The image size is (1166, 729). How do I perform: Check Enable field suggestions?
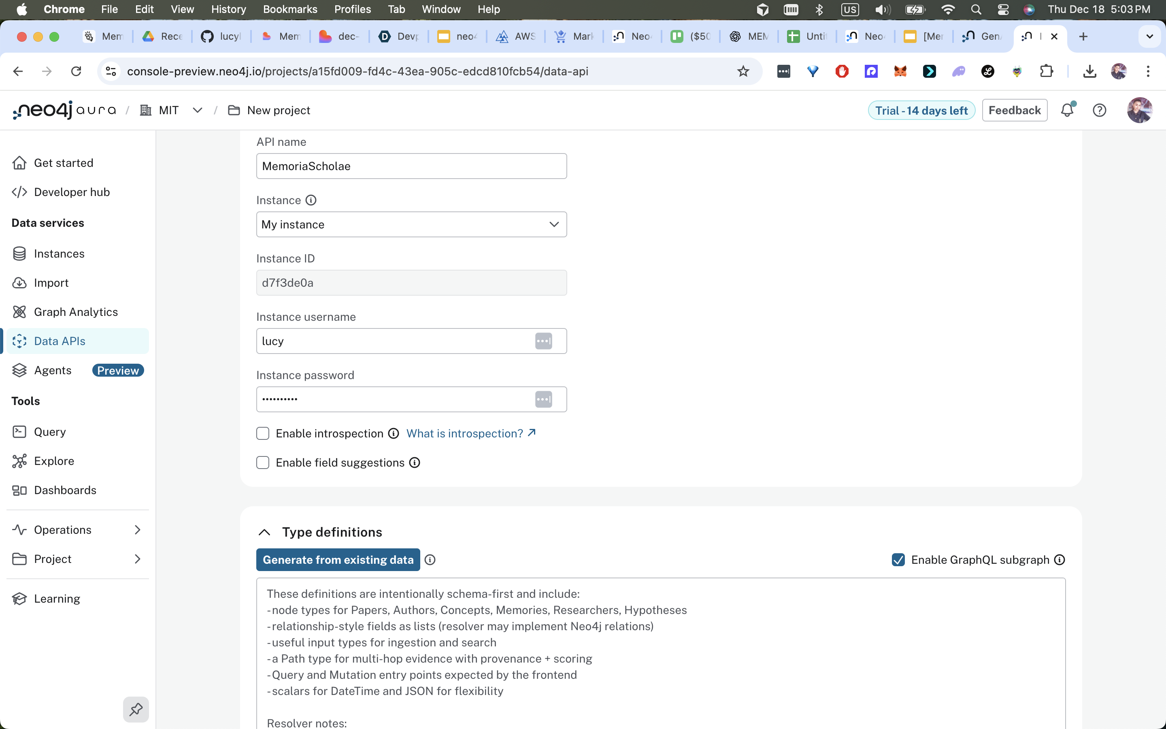click(263, 463)
